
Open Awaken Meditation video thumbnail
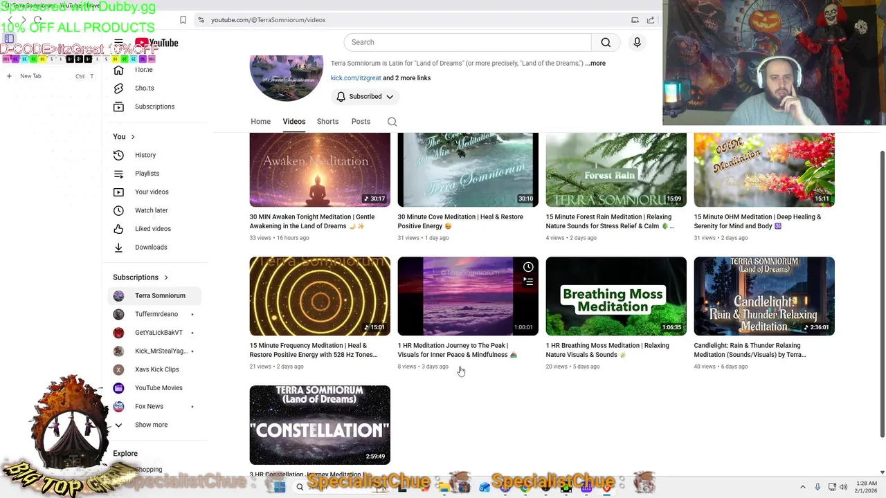tap(320, 170)
